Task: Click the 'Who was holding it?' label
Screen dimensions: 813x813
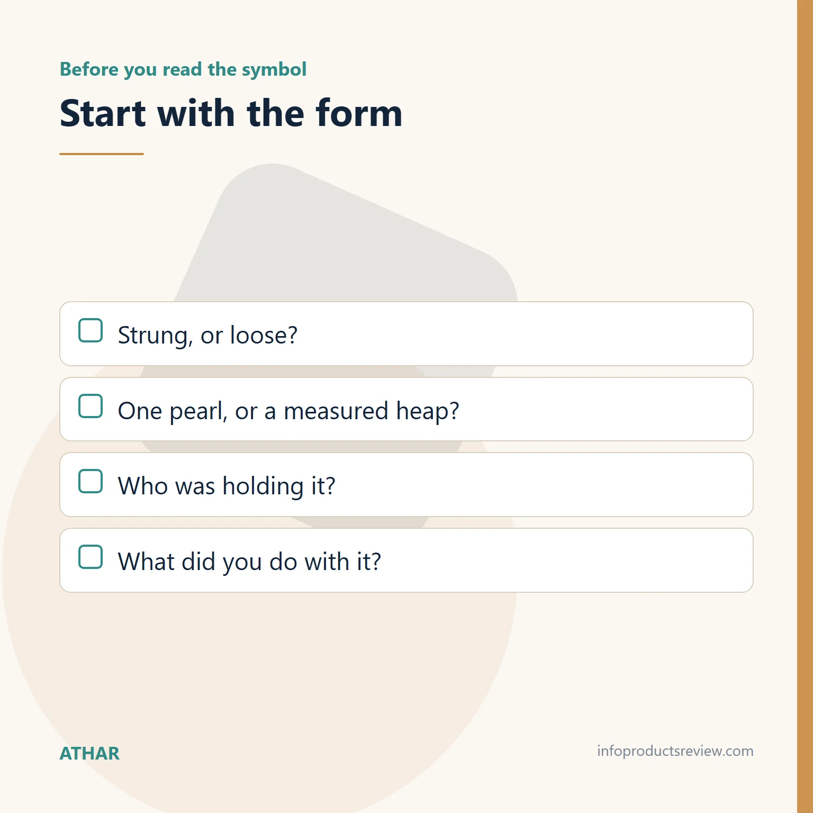Action: [x=227, y=486]
